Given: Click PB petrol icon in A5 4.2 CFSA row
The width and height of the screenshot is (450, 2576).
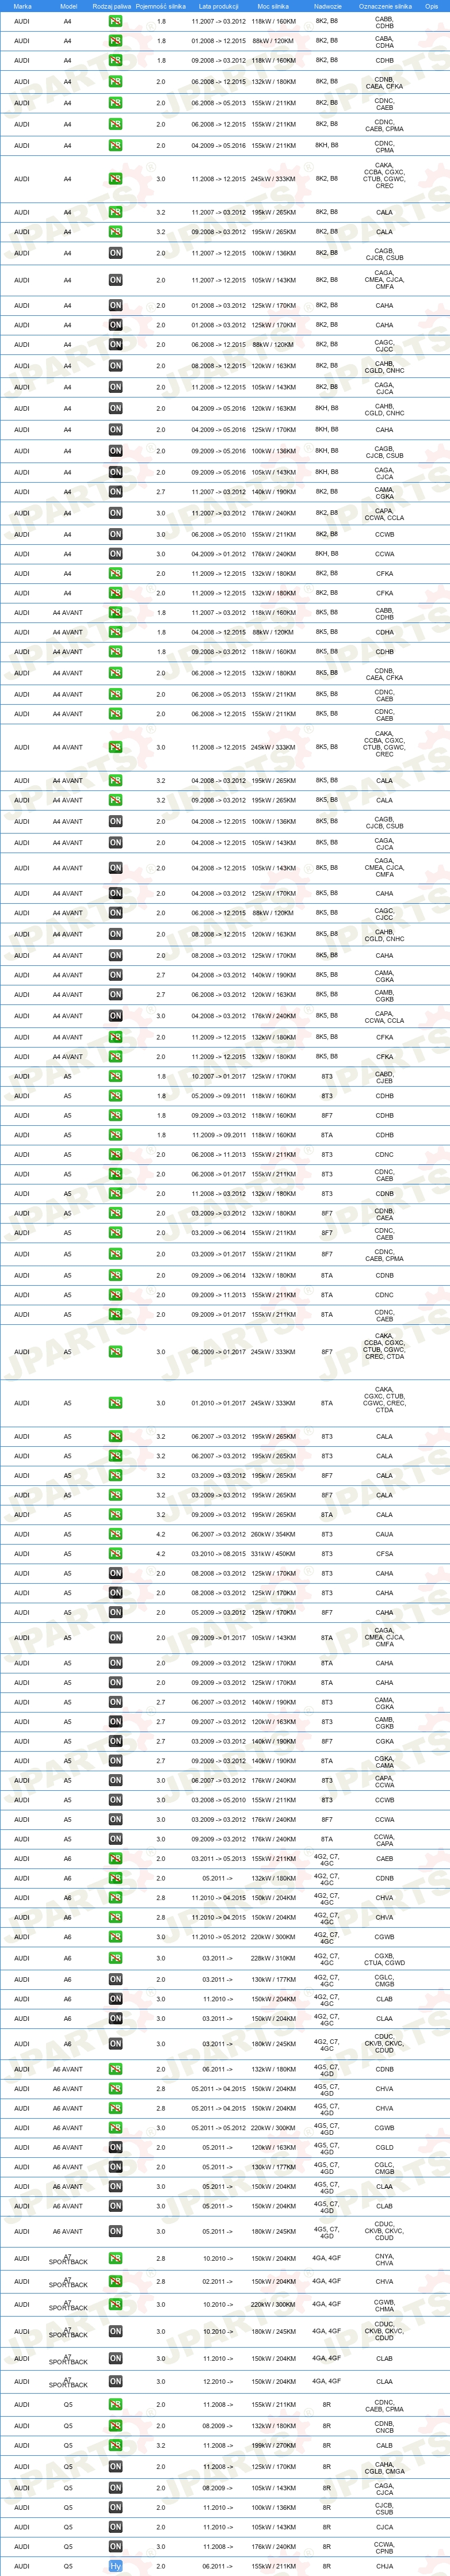Looking at the screenshot, I should [x=115, y=1554].
